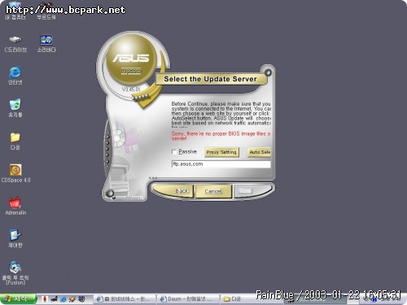Click the Auto Select button

[x=259, y=152]
